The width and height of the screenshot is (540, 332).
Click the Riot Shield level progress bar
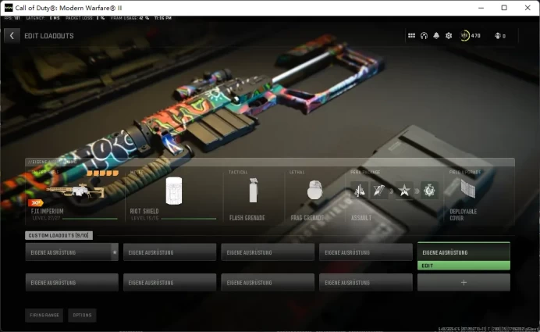pyautogui.click(x=189, y=219)
